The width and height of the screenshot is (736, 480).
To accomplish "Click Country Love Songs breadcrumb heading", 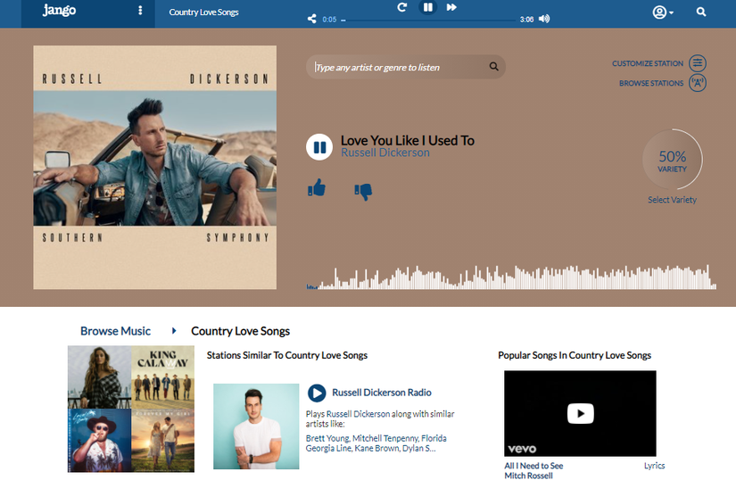I will 240,331.
